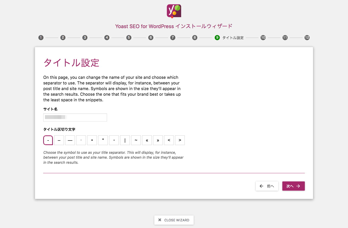Click the タイトル設定 step label
348x228 pixels.
pyautogui.click(x=233, y=38)
